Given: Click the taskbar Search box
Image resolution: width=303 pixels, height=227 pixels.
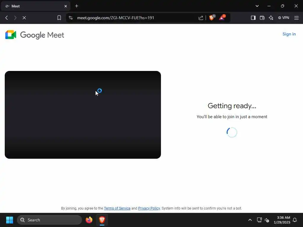Looking at the screenshot, I should click(x=49, y=220).
